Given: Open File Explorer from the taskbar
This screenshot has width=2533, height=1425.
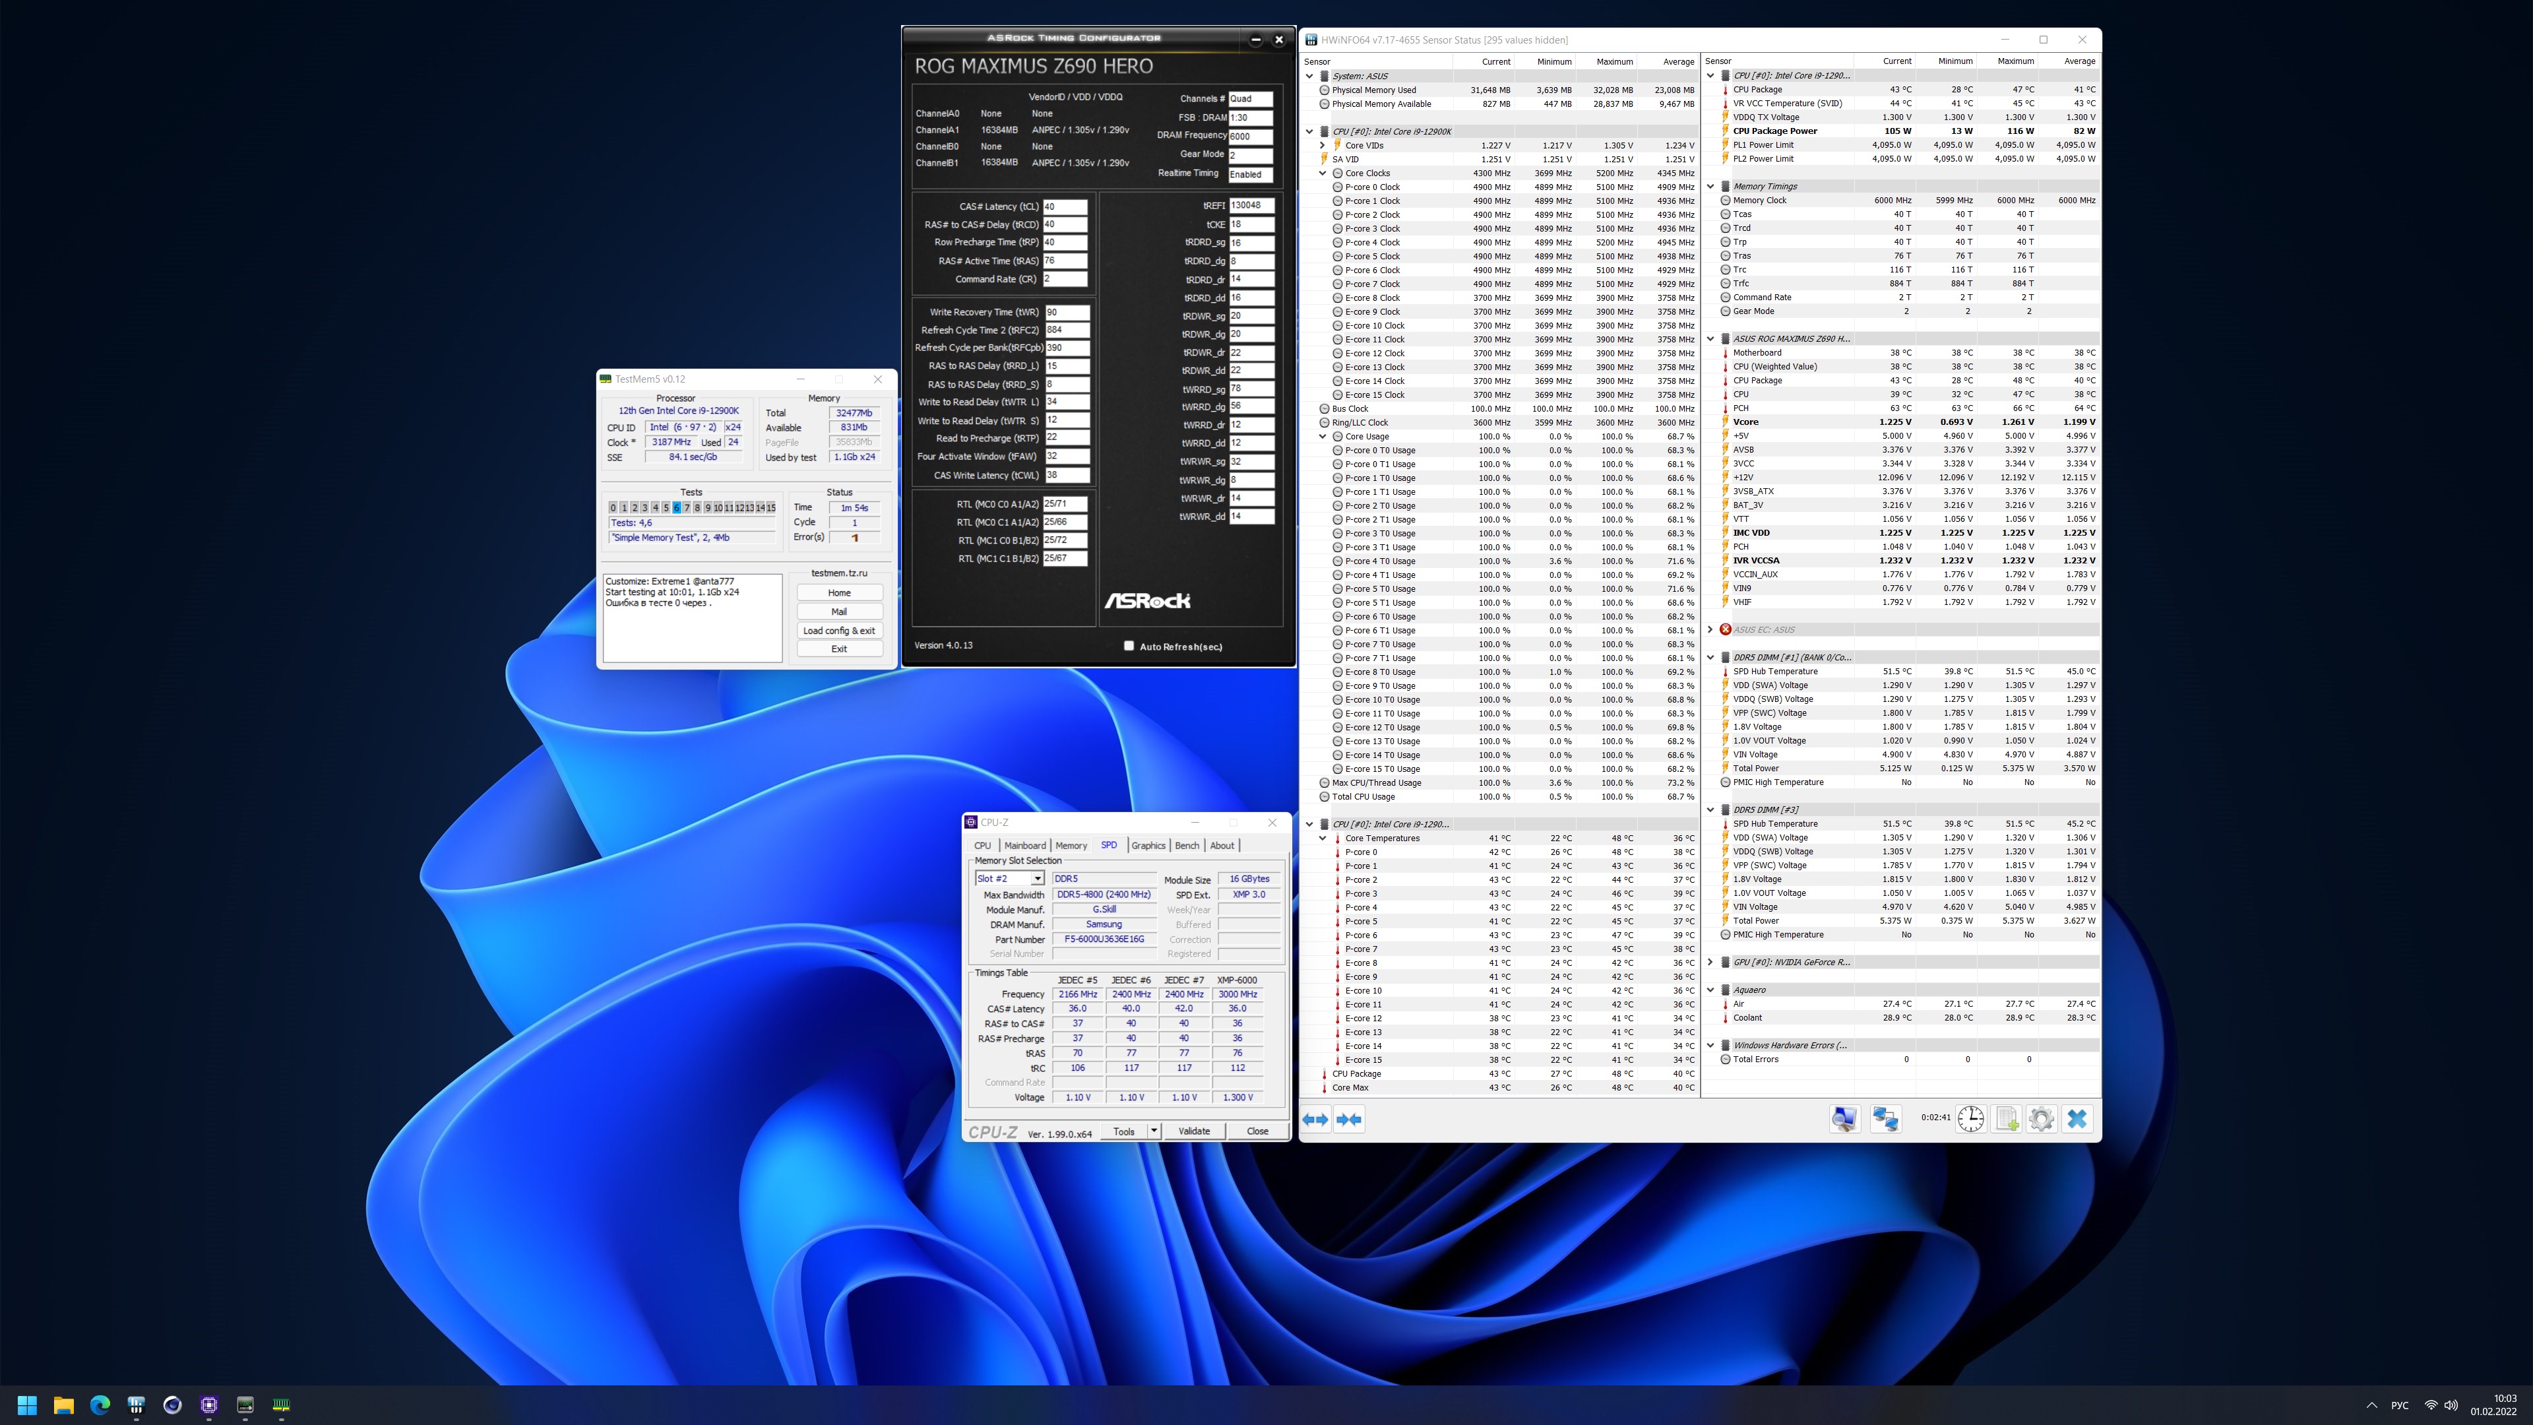Looking at the screenshot, I should pos(64,1405).
